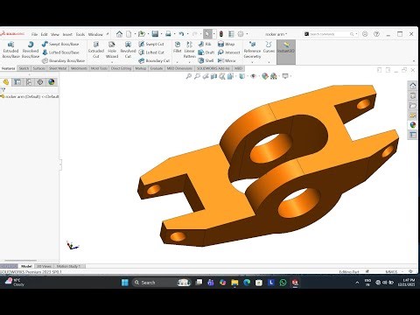Open the search commands dropdown arrow
The width and height of the screenshot is (420, 315).
[356, 34]
